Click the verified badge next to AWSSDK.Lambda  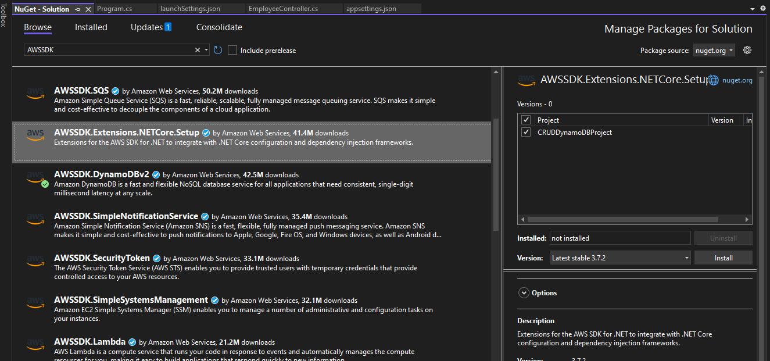click(132, 342)
